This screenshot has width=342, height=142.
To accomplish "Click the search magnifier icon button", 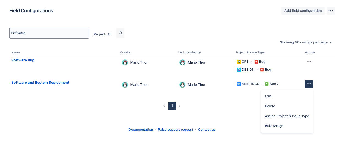I will [x=120, y=33].
